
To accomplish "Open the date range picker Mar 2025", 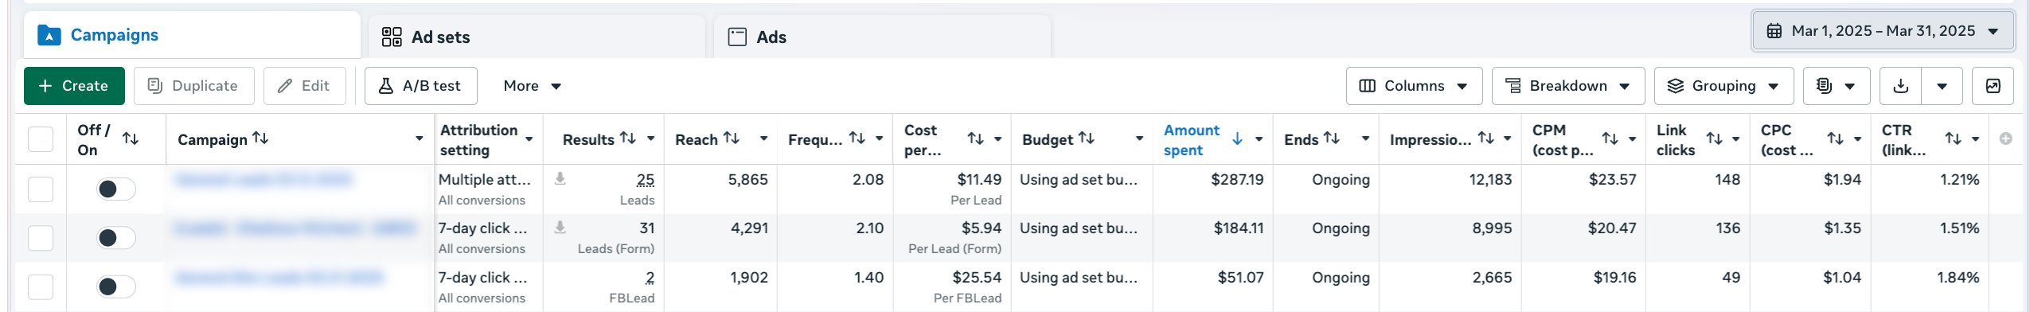I will pos(1883,31).
